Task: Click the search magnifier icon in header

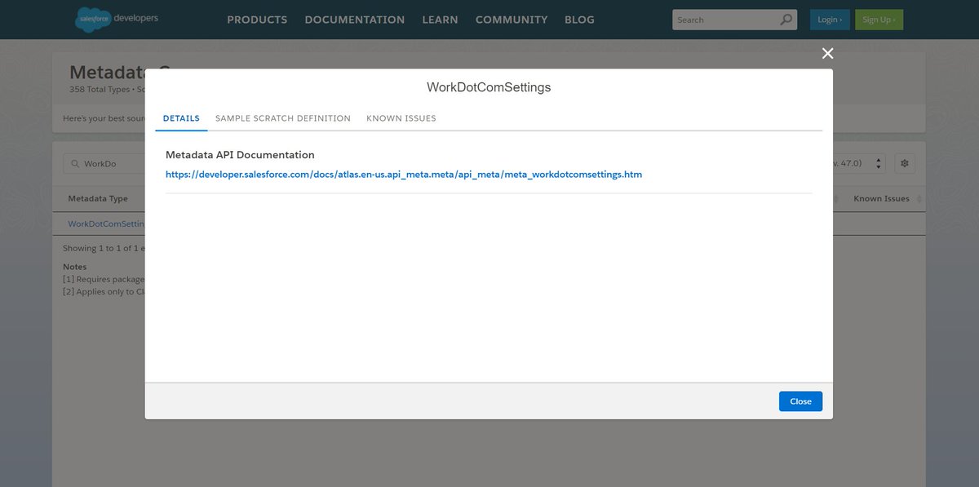Action: click(786, 20)
